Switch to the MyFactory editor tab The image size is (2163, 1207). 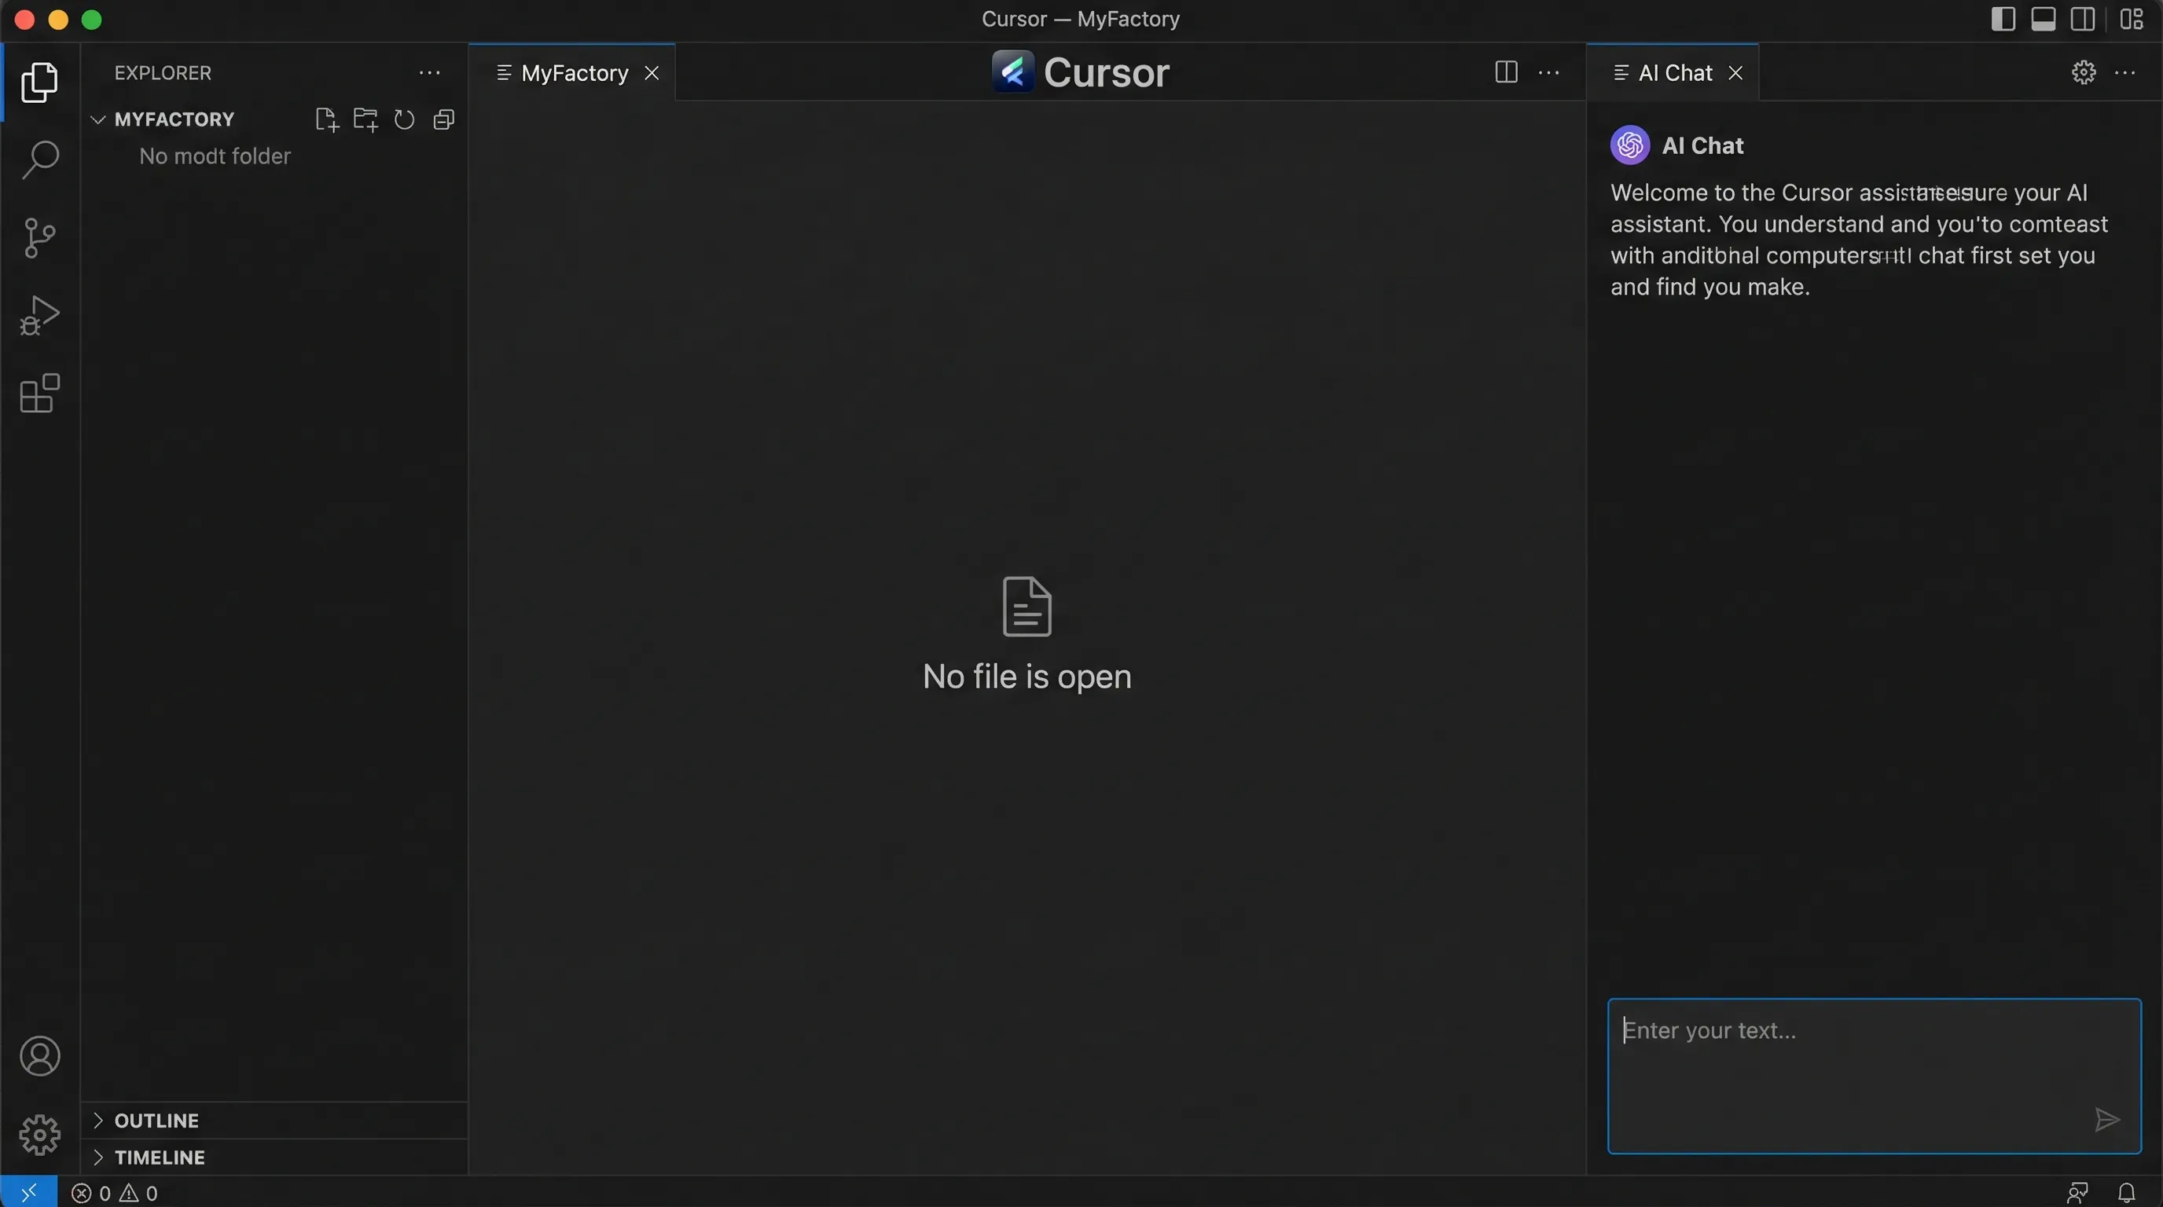click(x=575, y=72)
